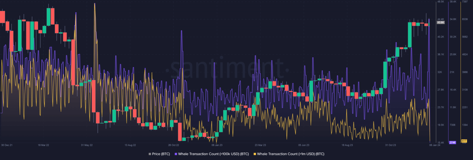473x160 pixels.
Task: Click the 39.4K purple axis top label
Action: coord(453,2)
